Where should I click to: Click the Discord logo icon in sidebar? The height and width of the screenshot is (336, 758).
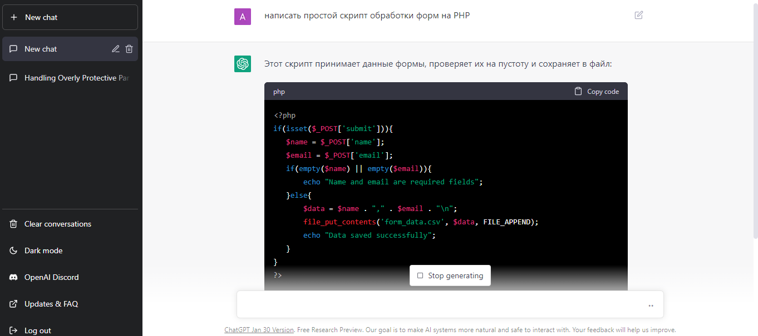pos(14,277)
